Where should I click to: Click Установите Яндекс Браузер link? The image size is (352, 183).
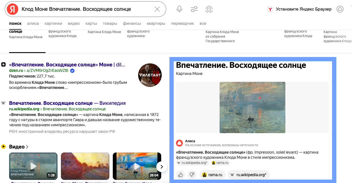pos(304,9)
